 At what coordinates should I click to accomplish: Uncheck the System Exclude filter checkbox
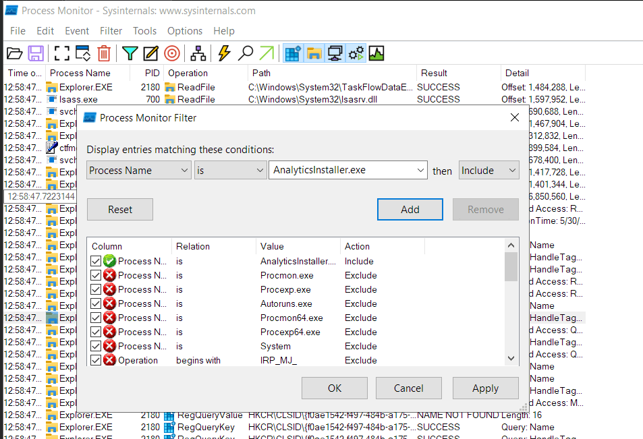[96, 346]
